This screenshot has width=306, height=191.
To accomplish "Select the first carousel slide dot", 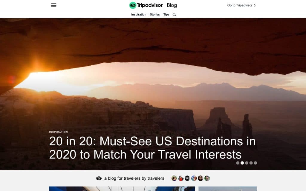I will pos(238,163).
